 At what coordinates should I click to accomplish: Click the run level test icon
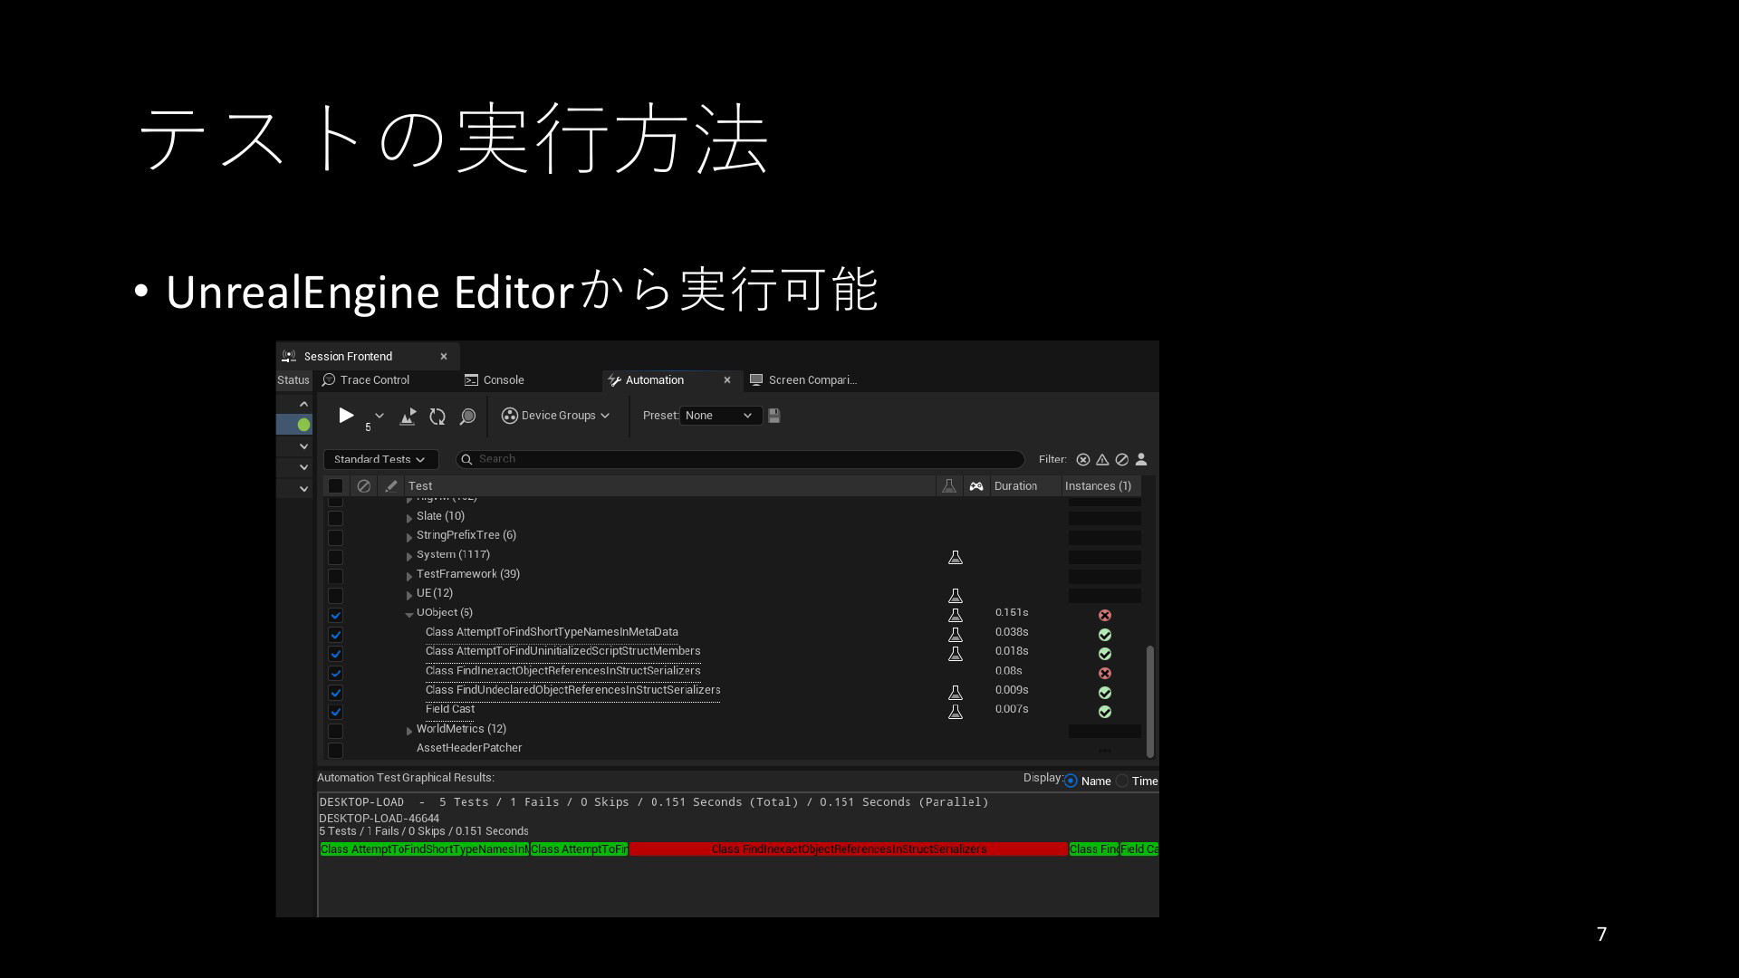pos(408,416)
